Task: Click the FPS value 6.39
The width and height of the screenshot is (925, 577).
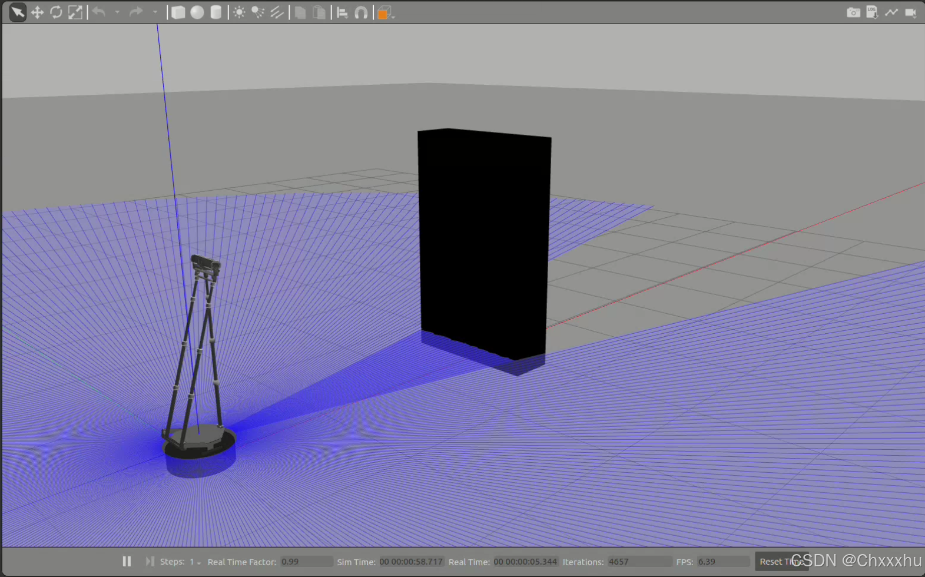Action: pos(723,562)
